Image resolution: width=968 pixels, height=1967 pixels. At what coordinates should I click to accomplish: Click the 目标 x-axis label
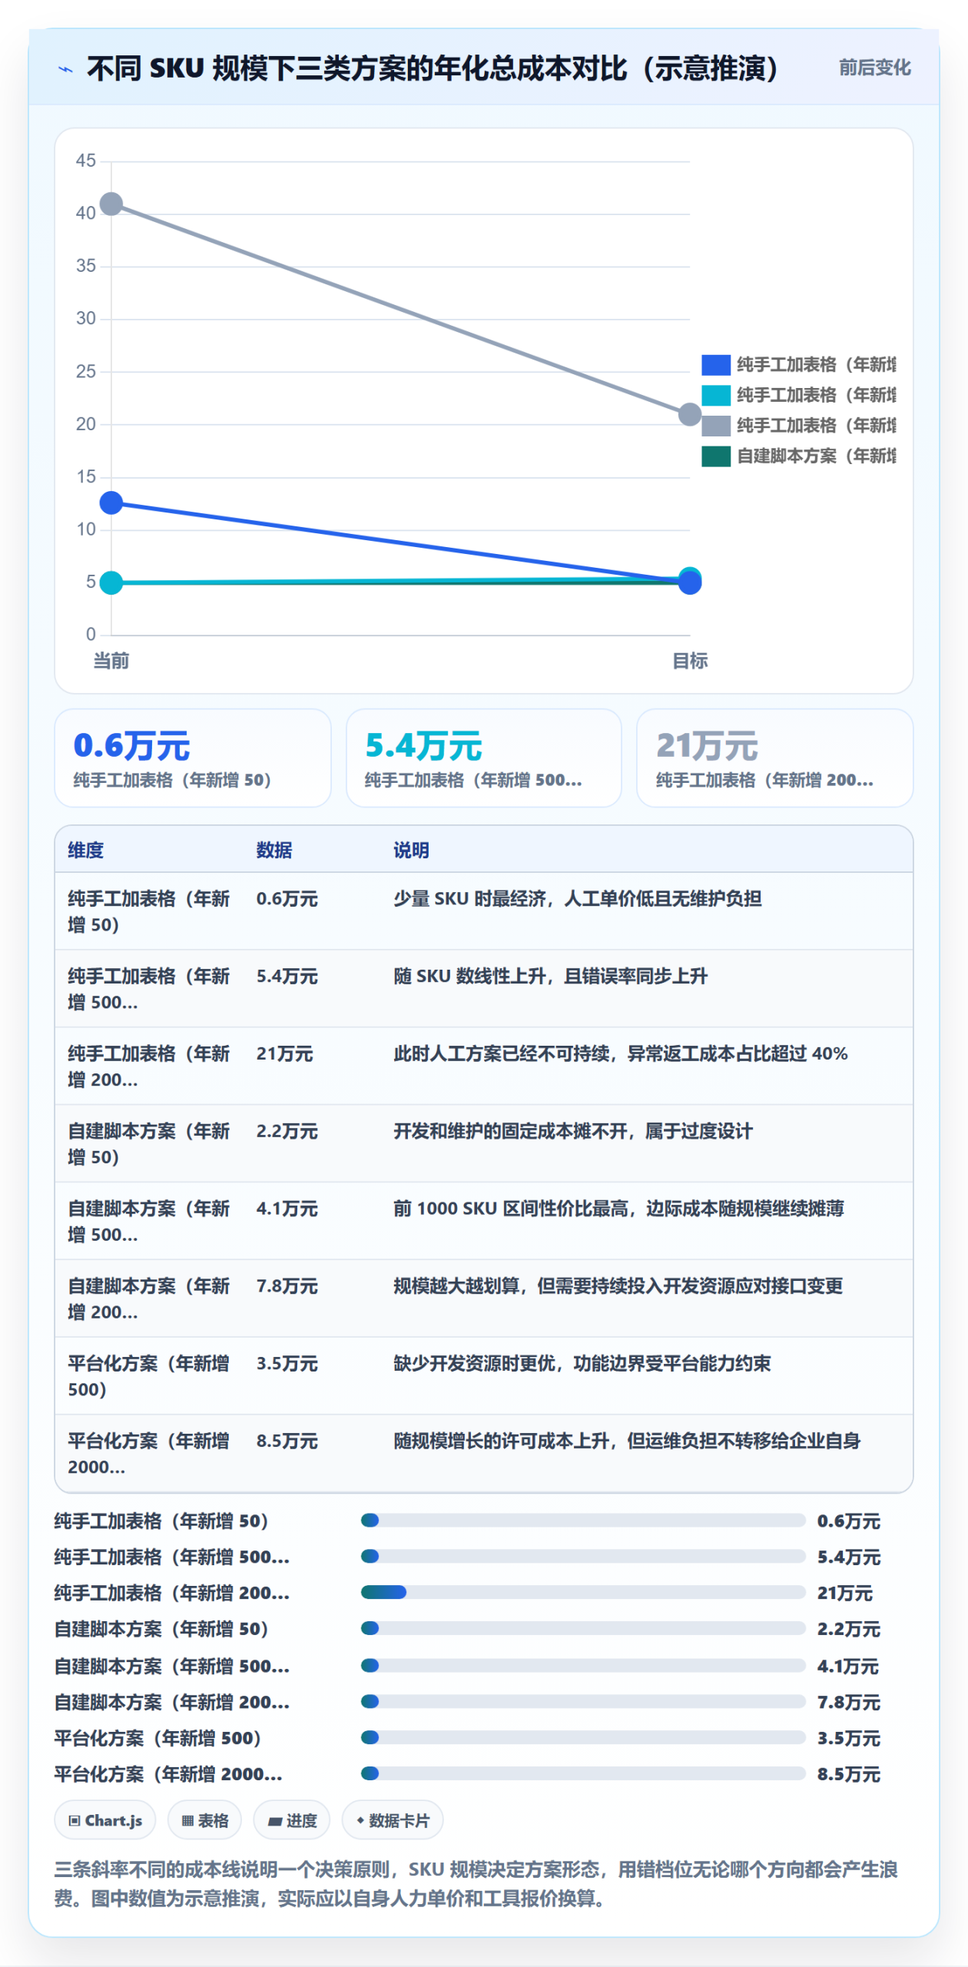pyautogui.click(x=690, y=660)
